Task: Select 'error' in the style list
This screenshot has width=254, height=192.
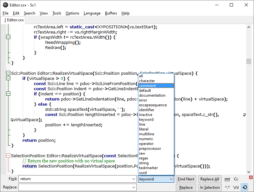Action: tap(156, 100)
